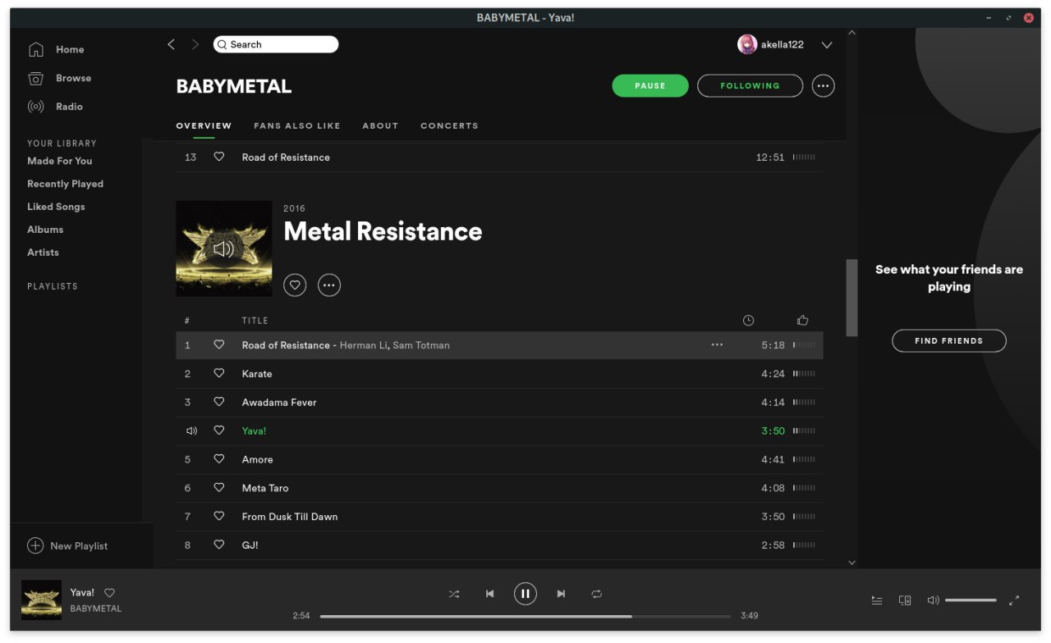Like Yava! in the now playing bar
Image resolution: width=1051 pixels, height=643 pixels.
click(x=109, y=593)
